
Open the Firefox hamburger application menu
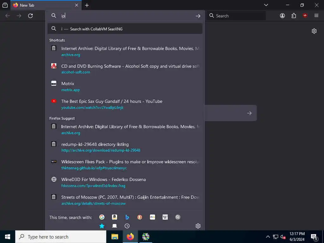pyautogui.click(x=316, y=16)
